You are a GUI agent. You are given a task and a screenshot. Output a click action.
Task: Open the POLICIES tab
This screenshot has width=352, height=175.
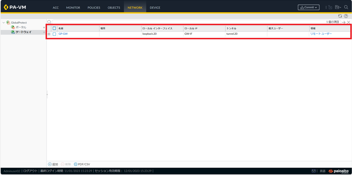coord(94,8)
